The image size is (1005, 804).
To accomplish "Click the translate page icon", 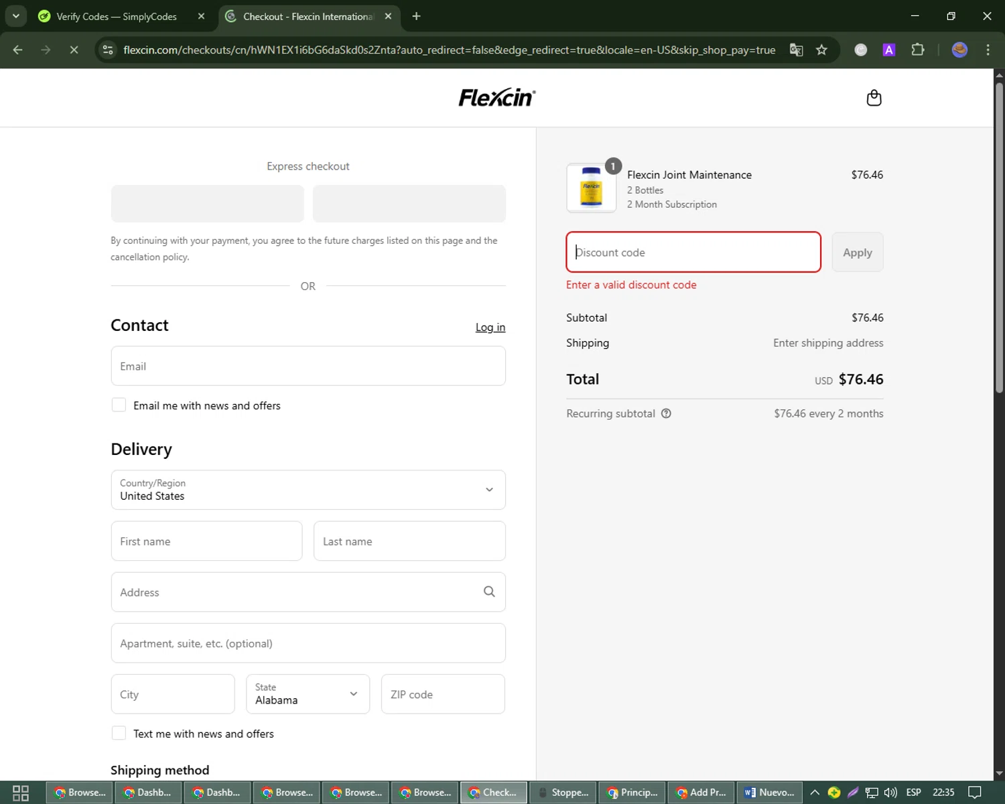I will tap(796, 50).
